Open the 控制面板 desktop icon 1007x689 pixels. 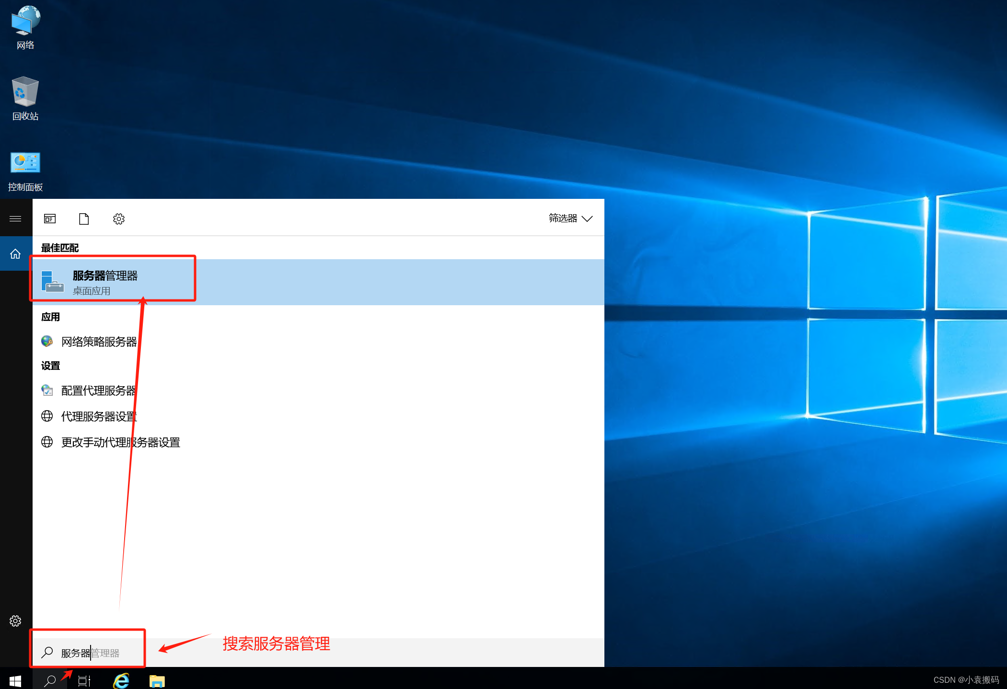[25, 172]
